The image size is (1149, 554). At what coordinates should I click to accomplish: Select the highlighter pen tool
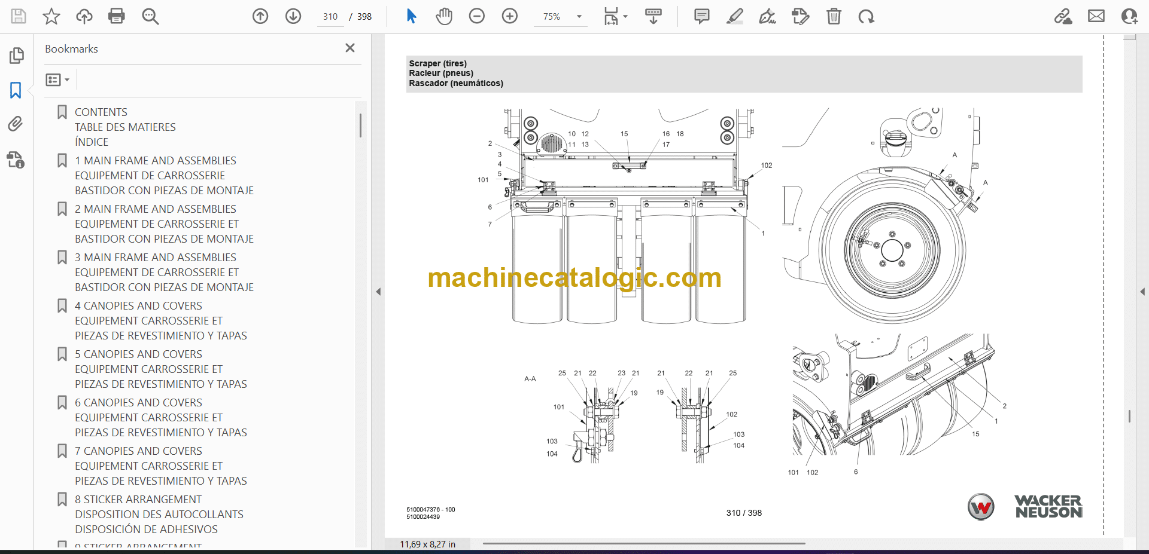point(734,16)
